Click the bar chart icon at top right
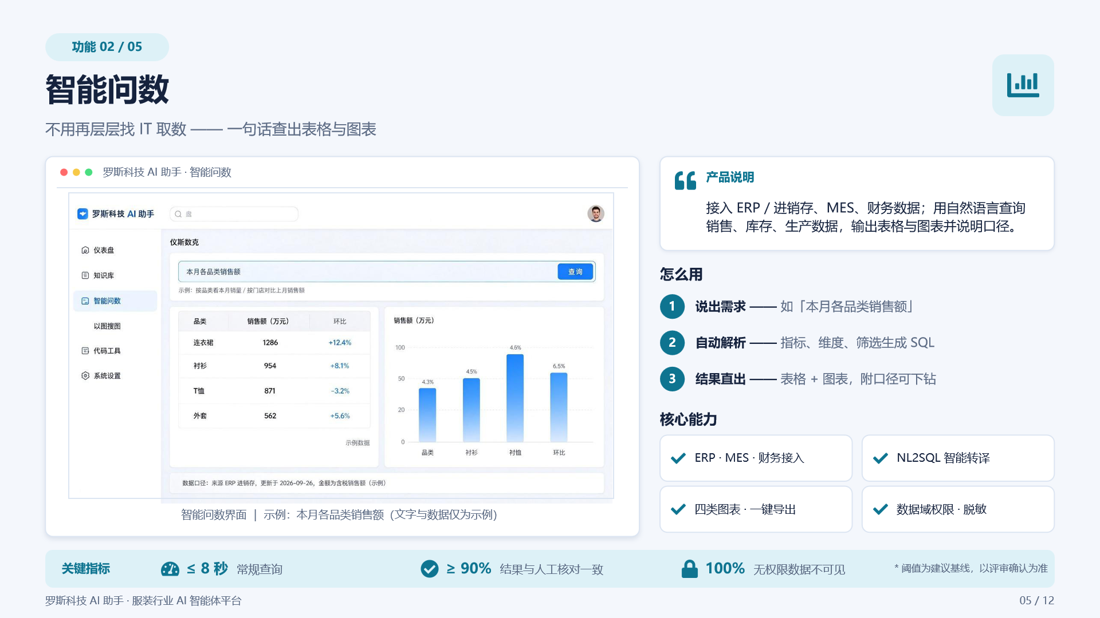Viewport: 1100px width, 618px height. 1023,85
